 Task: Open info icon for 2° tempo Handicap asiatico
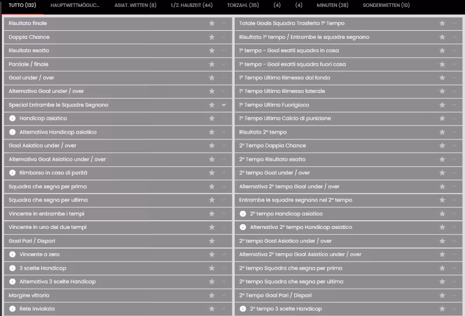243,213
